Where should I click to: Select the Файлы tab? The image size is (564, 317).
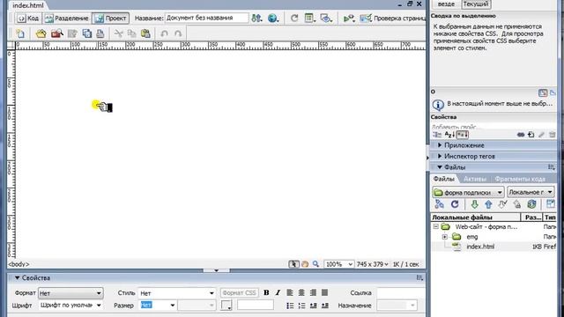(444, 179)
